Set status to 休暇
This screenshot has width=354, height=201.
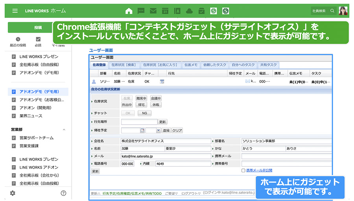pos(156,105)
